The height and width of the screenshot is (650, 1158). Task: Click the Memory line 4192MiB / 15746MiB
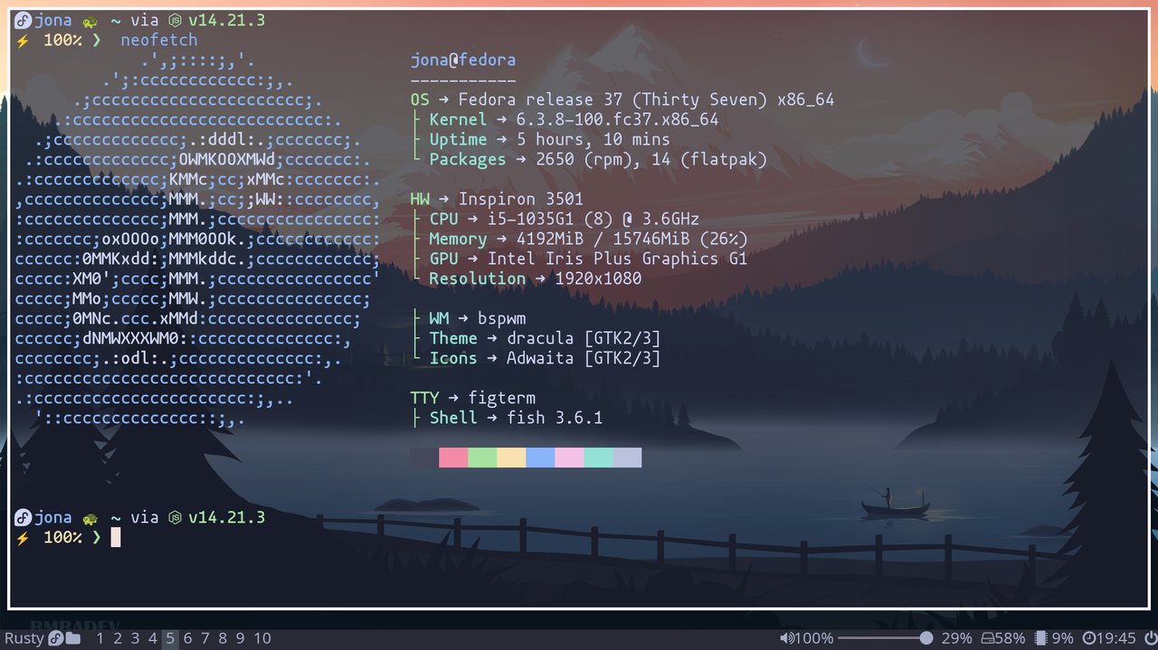click(579, 240)
